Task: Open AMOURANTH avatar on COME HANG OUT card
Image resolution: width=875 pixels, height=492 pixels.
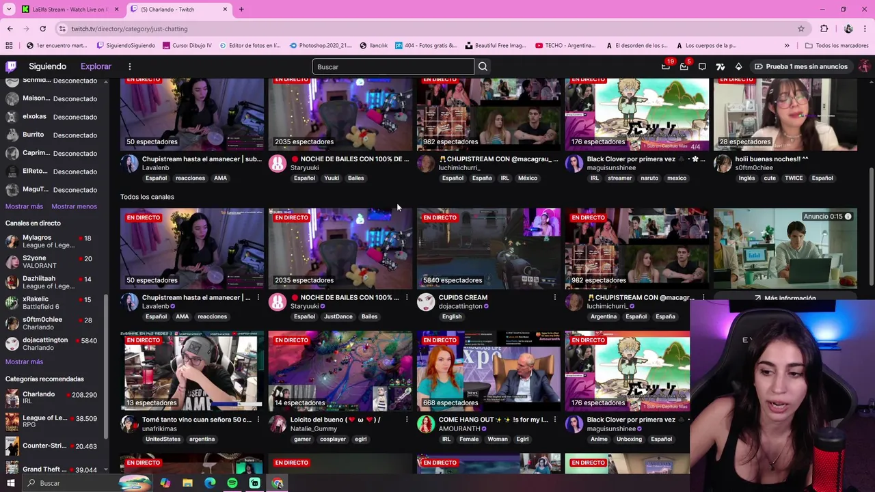Action: pyautogui.click(x=426, y=424)
